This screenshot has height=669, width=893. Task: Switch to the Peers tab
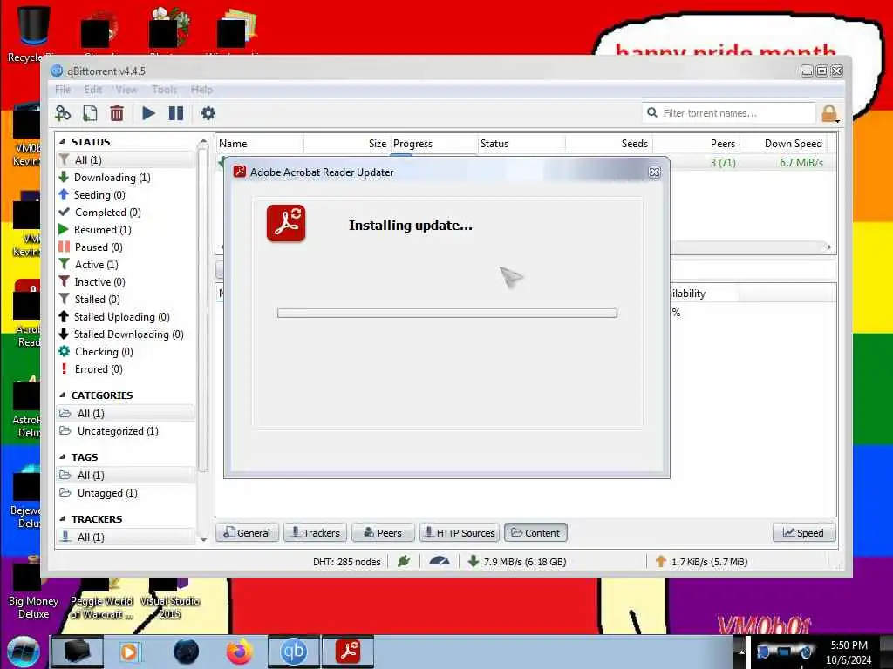(x=384, y=533)
